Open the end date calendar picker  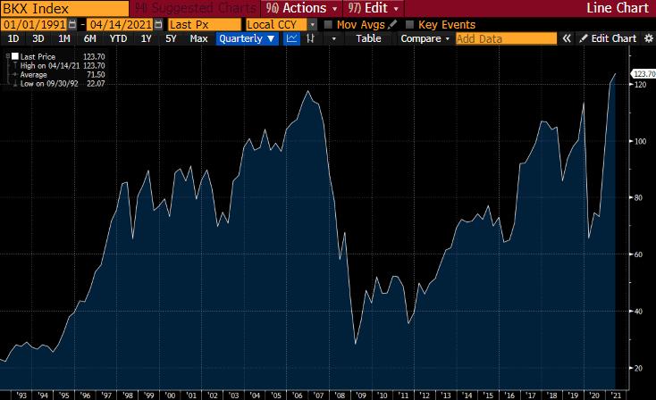coord(158,25)
